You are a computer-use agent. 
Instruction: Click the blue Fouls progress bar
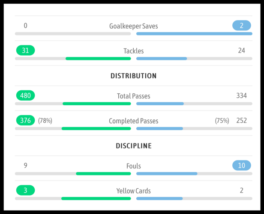tap(167, 174)
